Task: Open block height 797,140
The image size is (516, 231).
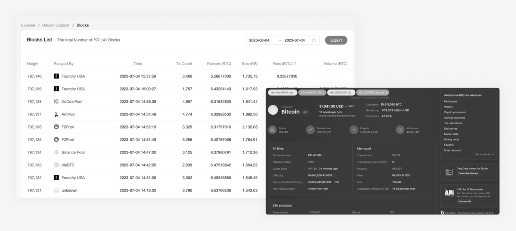Action: click(34, 76)
